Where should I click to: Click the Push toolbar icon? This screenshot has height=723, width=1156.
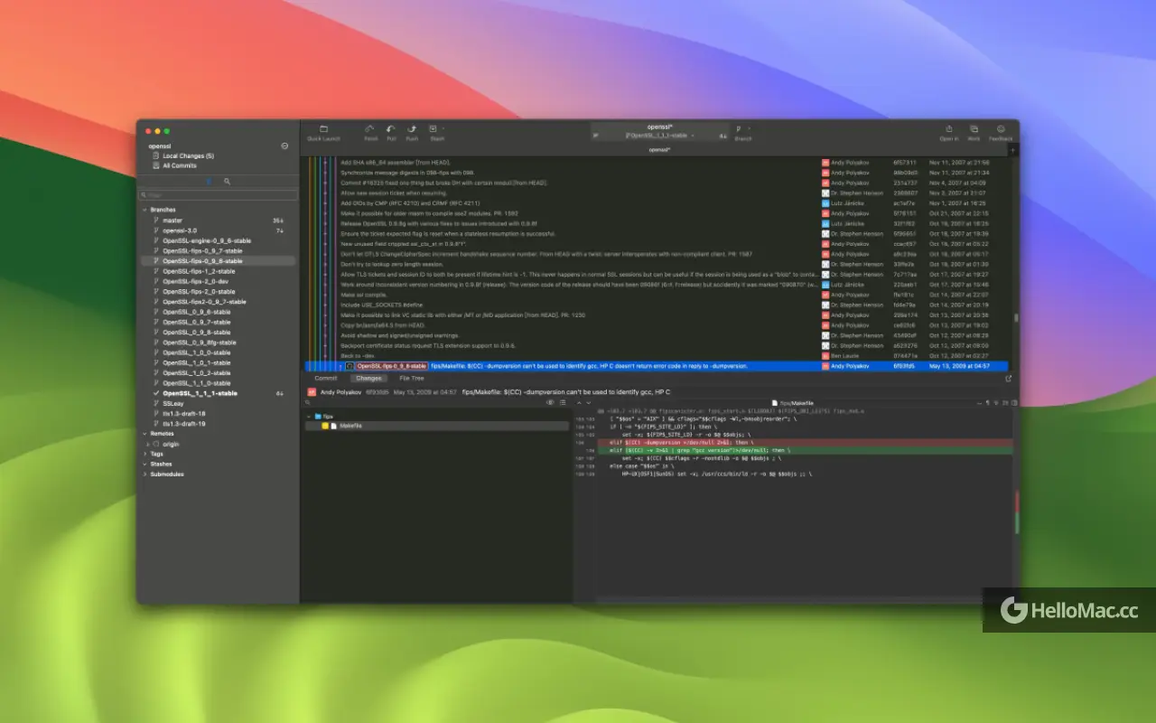(x=412, y=129)
